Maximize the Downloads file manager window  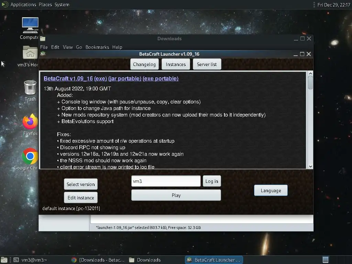tap(302, 38)
